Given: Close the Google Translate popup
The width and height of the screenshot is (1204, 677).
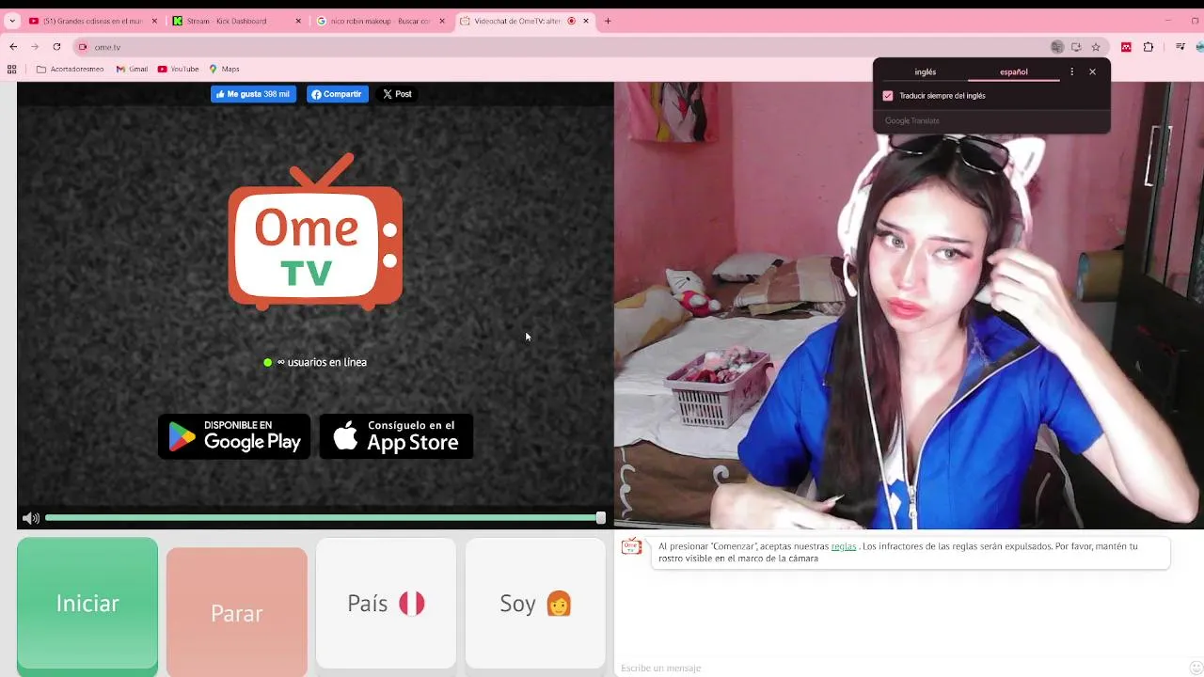Looking at the screenshot, I should click(1092, 71).
